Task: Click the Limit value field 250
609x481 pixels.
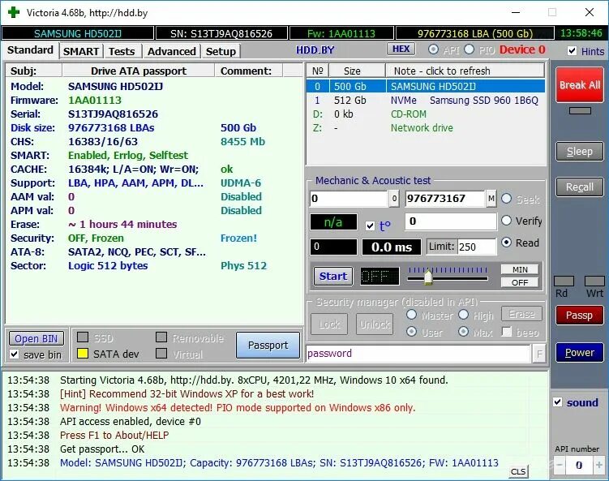Action: (x=477, y=247)
